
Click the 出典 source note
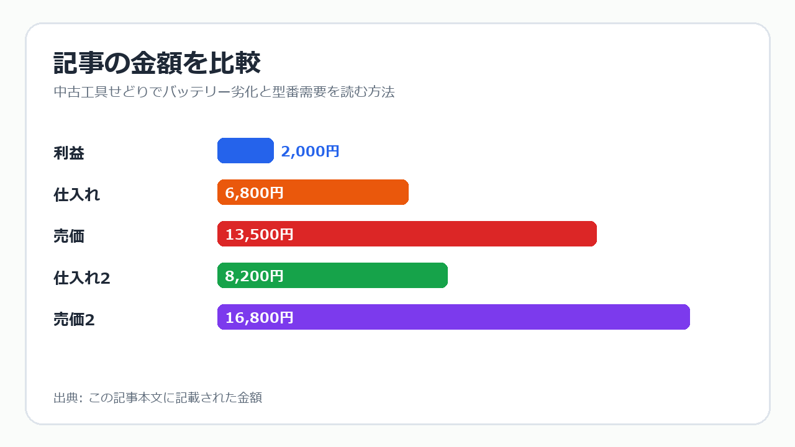coord(158,397)
